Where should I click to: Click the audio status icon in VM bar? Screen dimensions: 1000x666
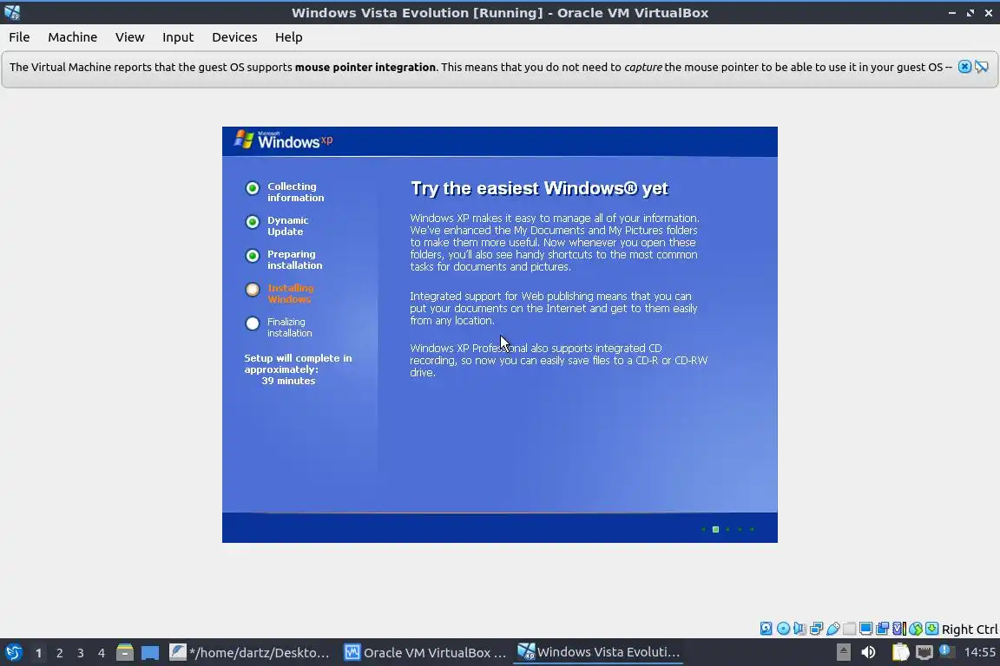(799, 629)
